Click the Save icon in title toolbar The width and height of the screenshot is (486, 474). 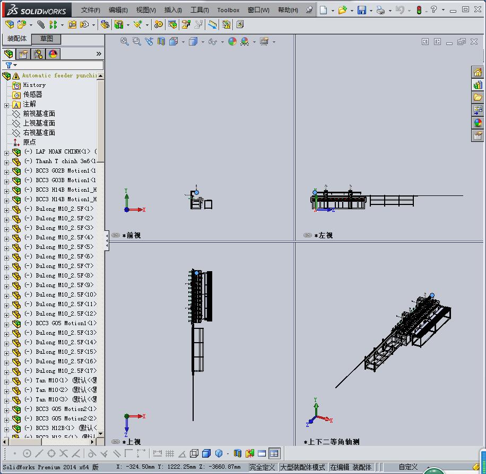[361, 10]
